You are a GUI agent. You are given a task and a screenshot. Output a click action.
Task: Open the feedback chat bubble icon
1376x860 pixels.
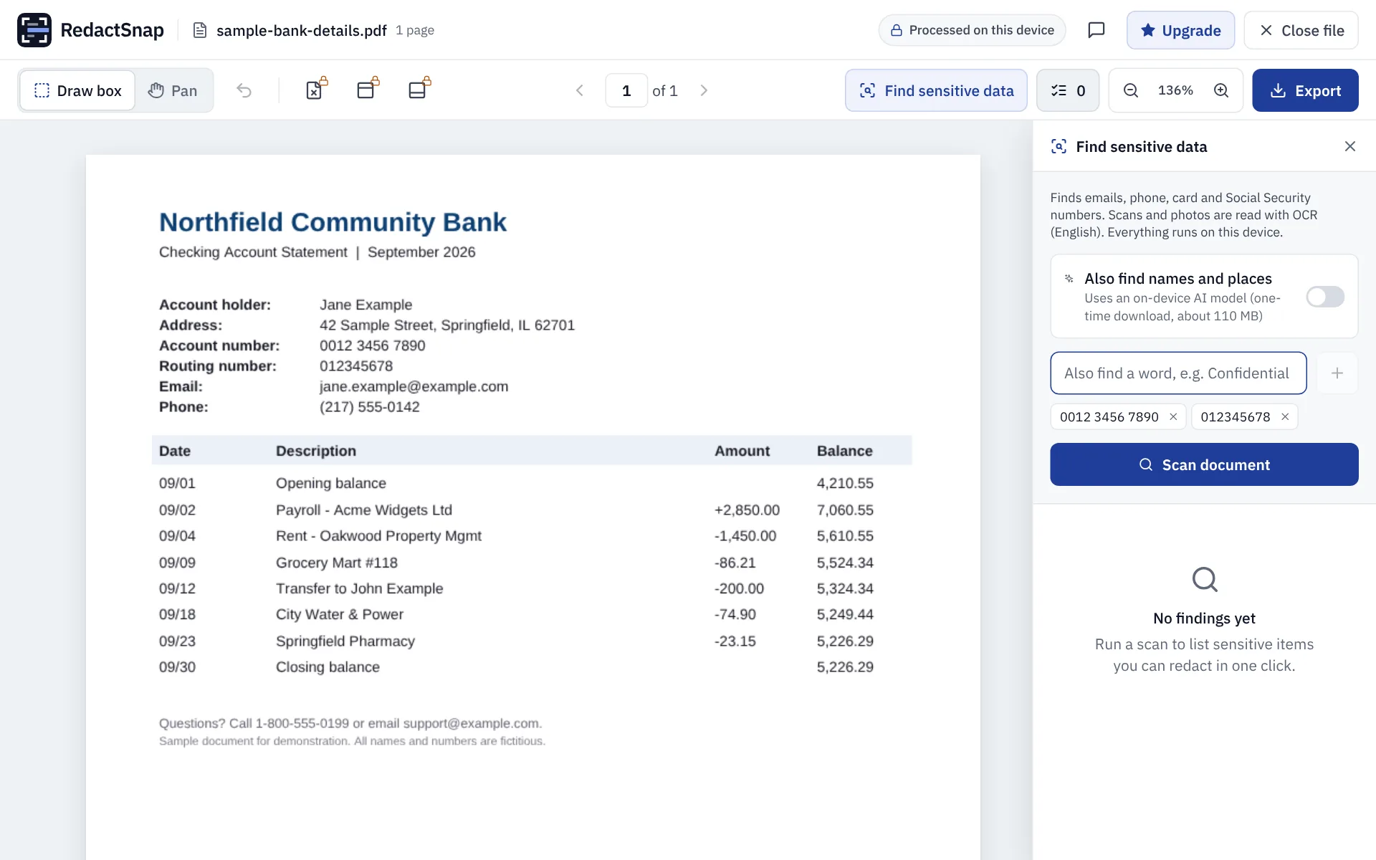1096,30
